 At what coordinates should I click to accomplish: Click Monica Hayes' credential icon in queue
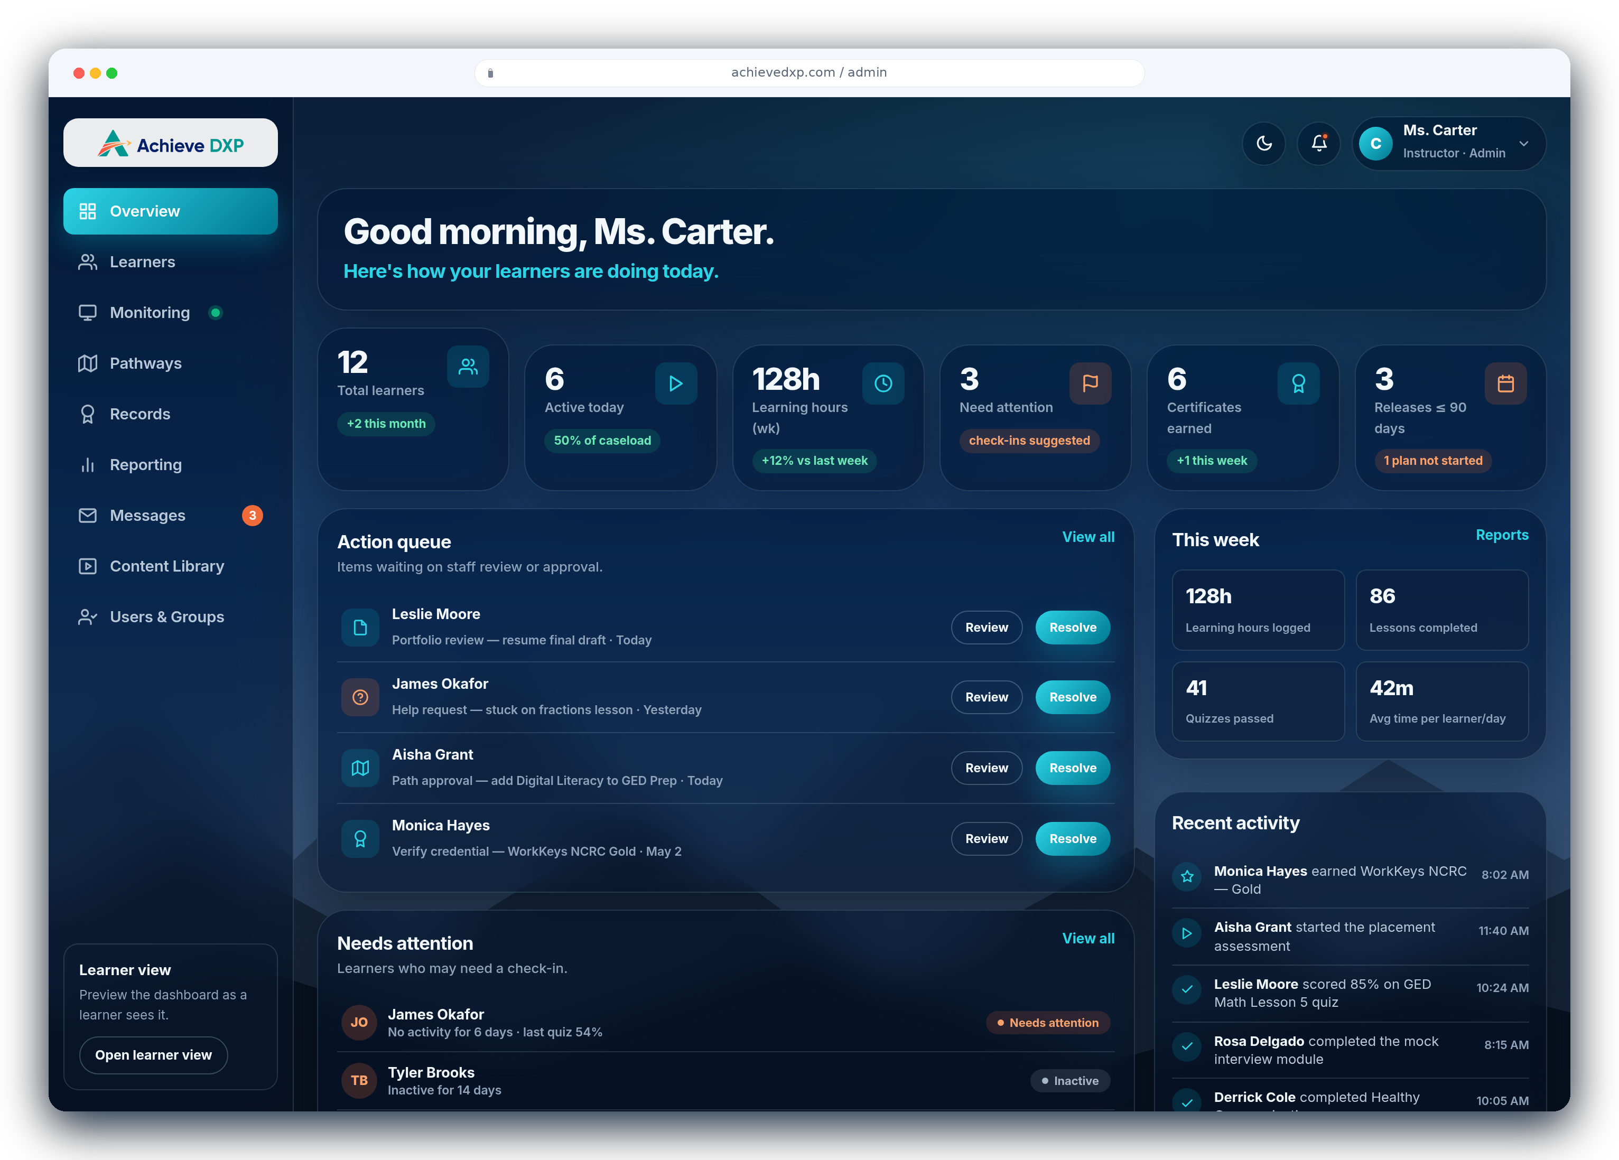point(360,839)
